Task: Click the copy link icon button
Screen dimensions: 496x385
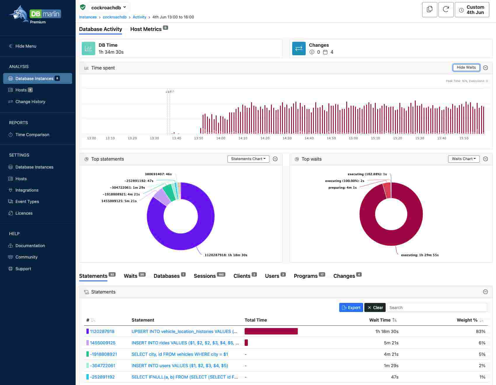Action: click(x=429, y=10)
